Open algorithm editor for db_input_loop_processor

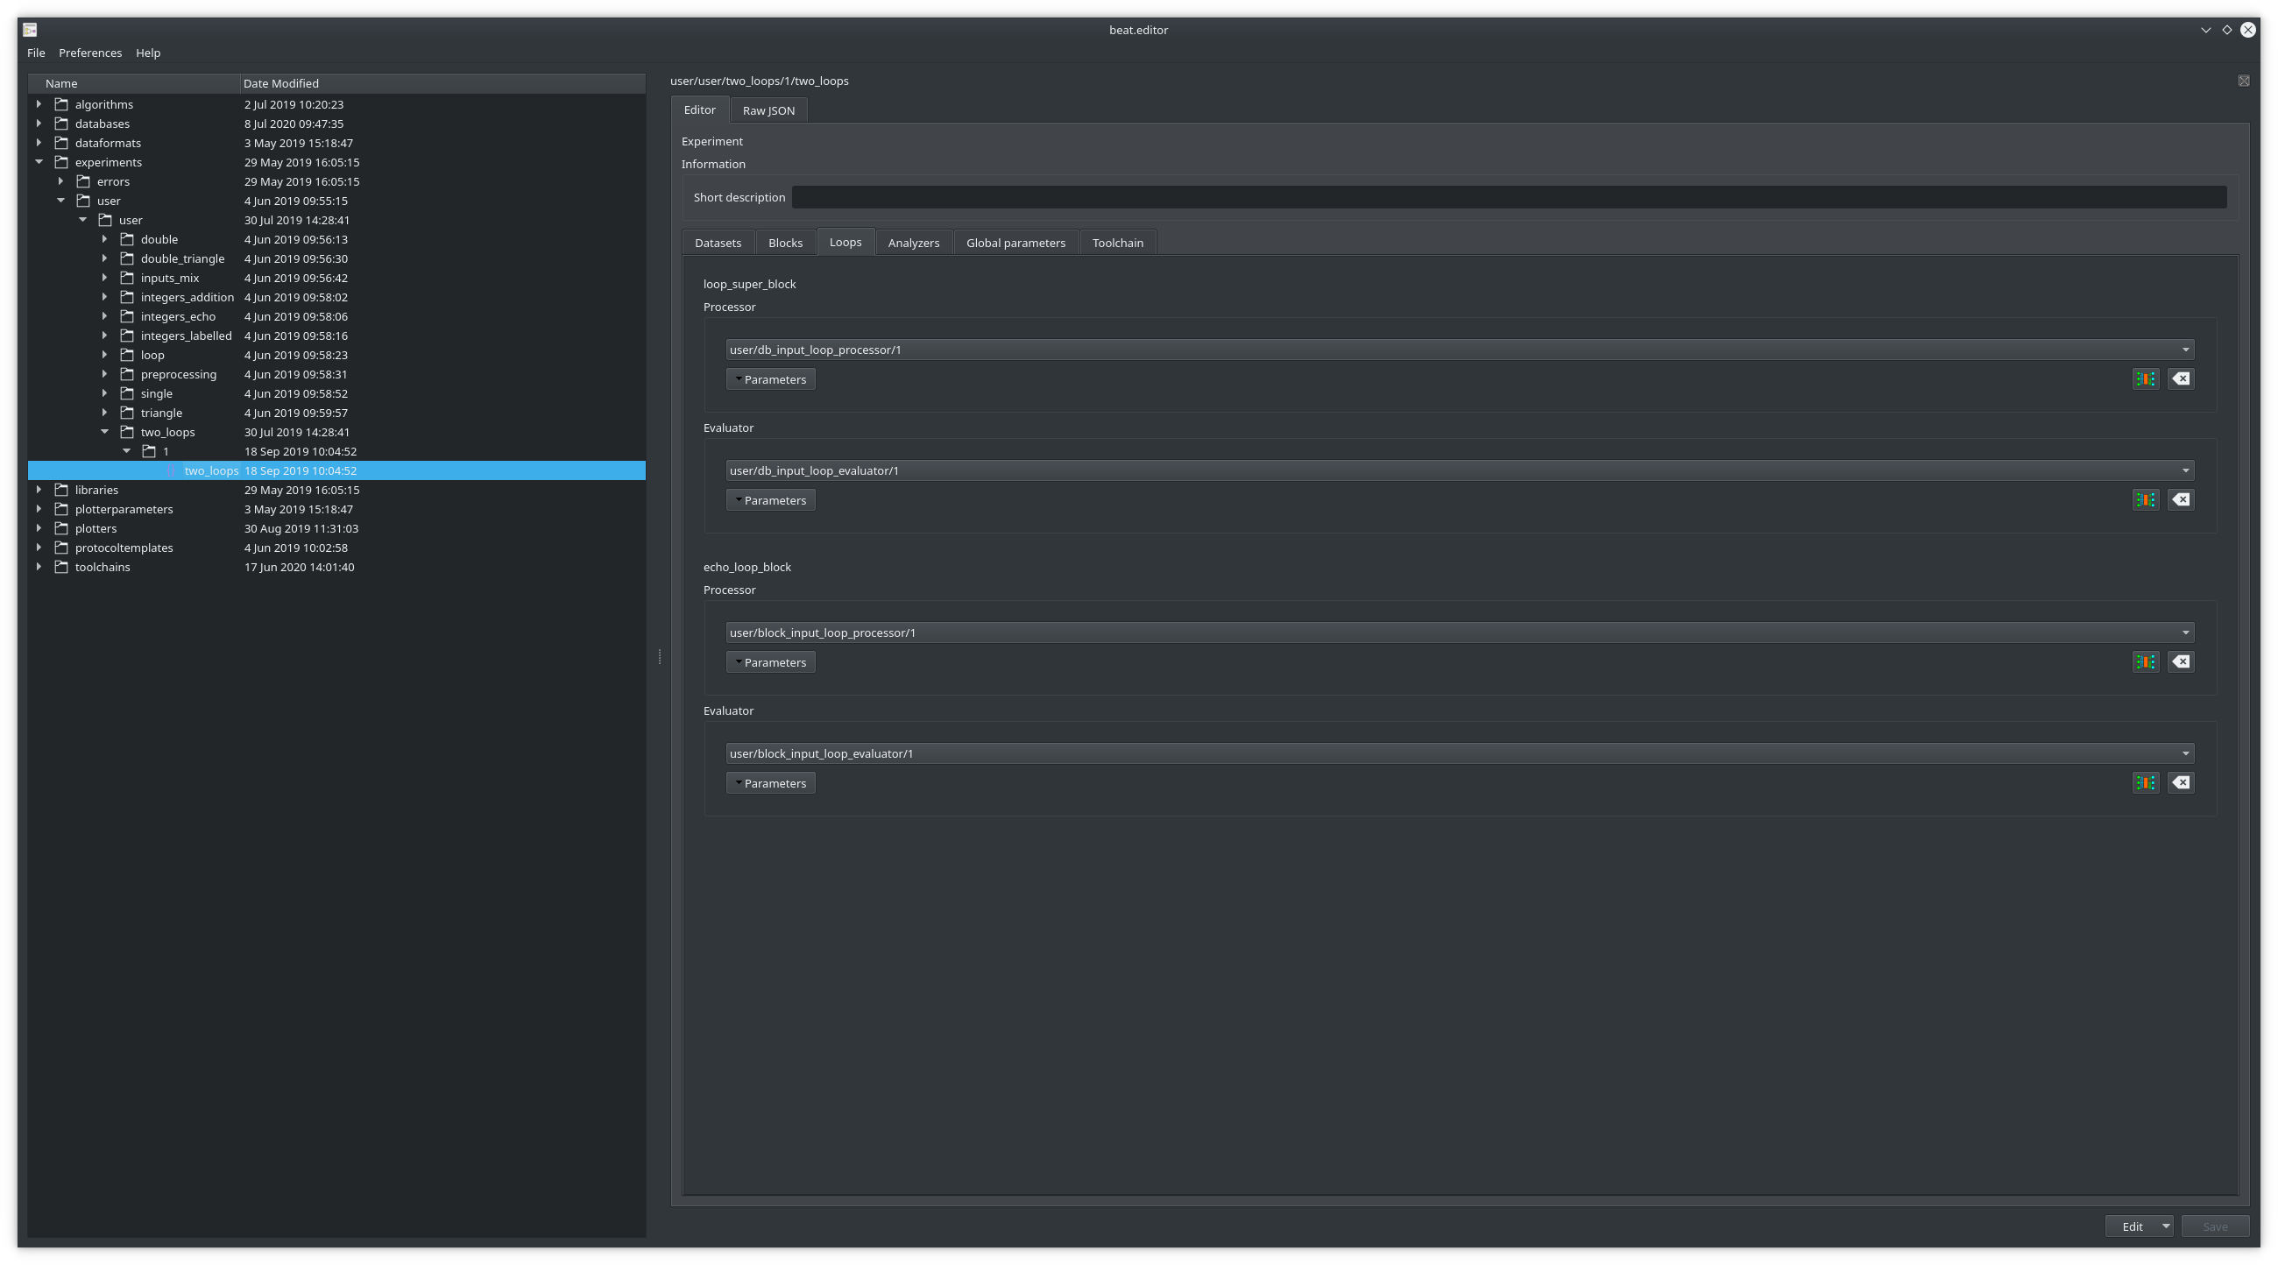pos(2146,378)
